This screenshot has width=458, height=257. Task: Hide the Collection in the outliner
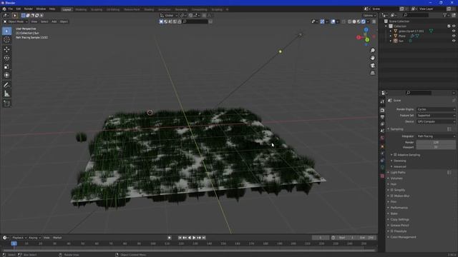click(x=454, y=26)
